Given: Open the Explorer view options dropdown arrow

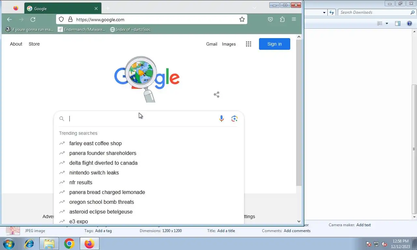Looking at the screenshot, I should [x=387, y=23].
